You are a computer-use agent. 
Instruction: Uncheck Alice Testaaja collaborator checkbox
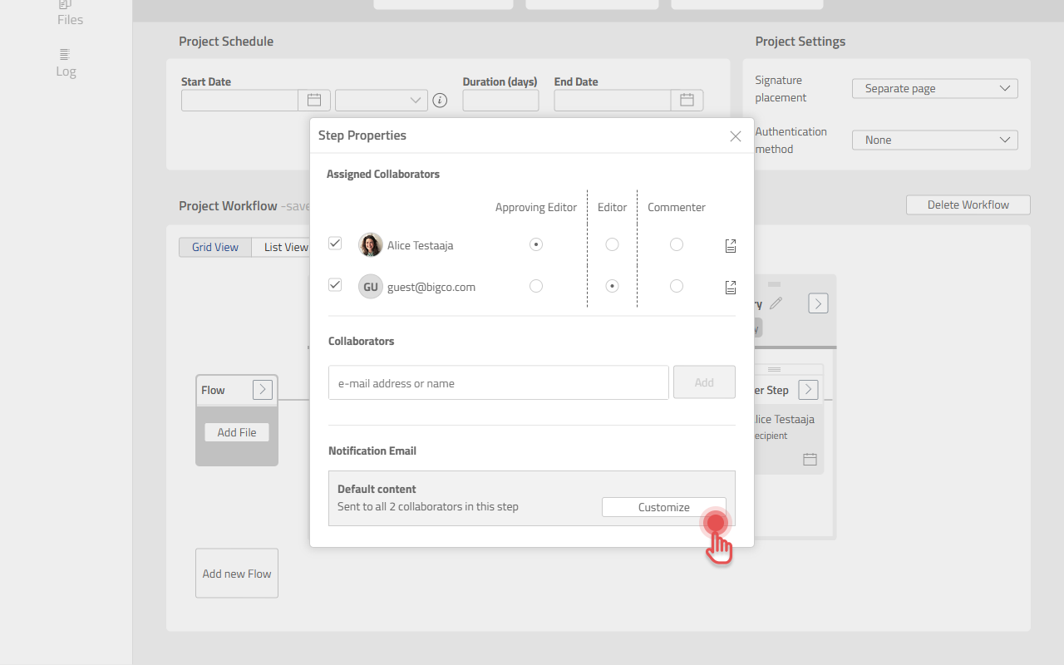coord(335,244)
